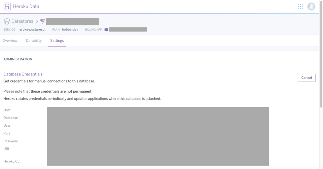Screen dimensions: 323x169
Task: Click the Heroku CLI label
Action: point(12,161)
